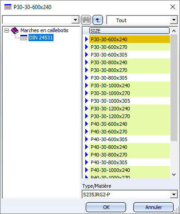Click the blue arrow beside P30-30-800x240
Viewport: 180px width, 214px height.
(87, 62)
